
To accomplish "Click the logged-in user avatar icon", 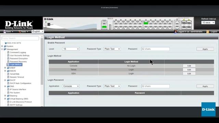I will (176, 32).
